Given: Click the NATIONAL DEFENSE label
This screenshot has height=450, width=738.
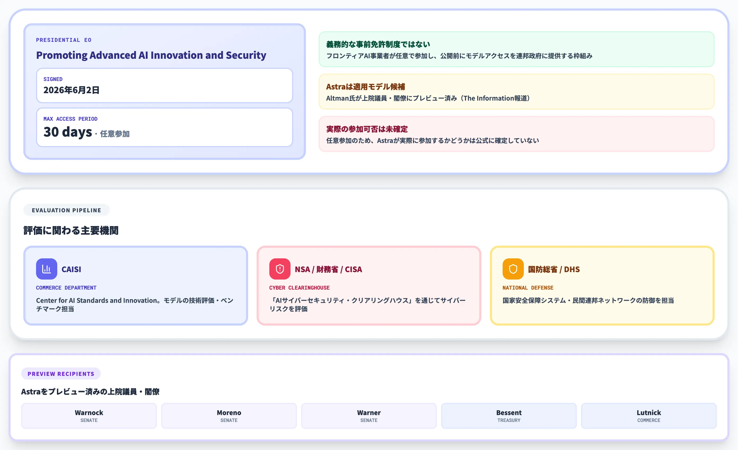Looking at the screenshot, I should pyautogui.click(x=528, y=288).
